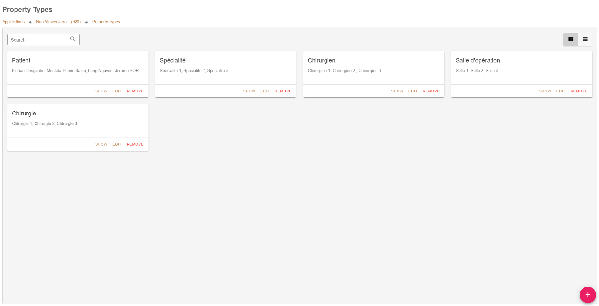Click the Property Types page heading

(27, 10)
